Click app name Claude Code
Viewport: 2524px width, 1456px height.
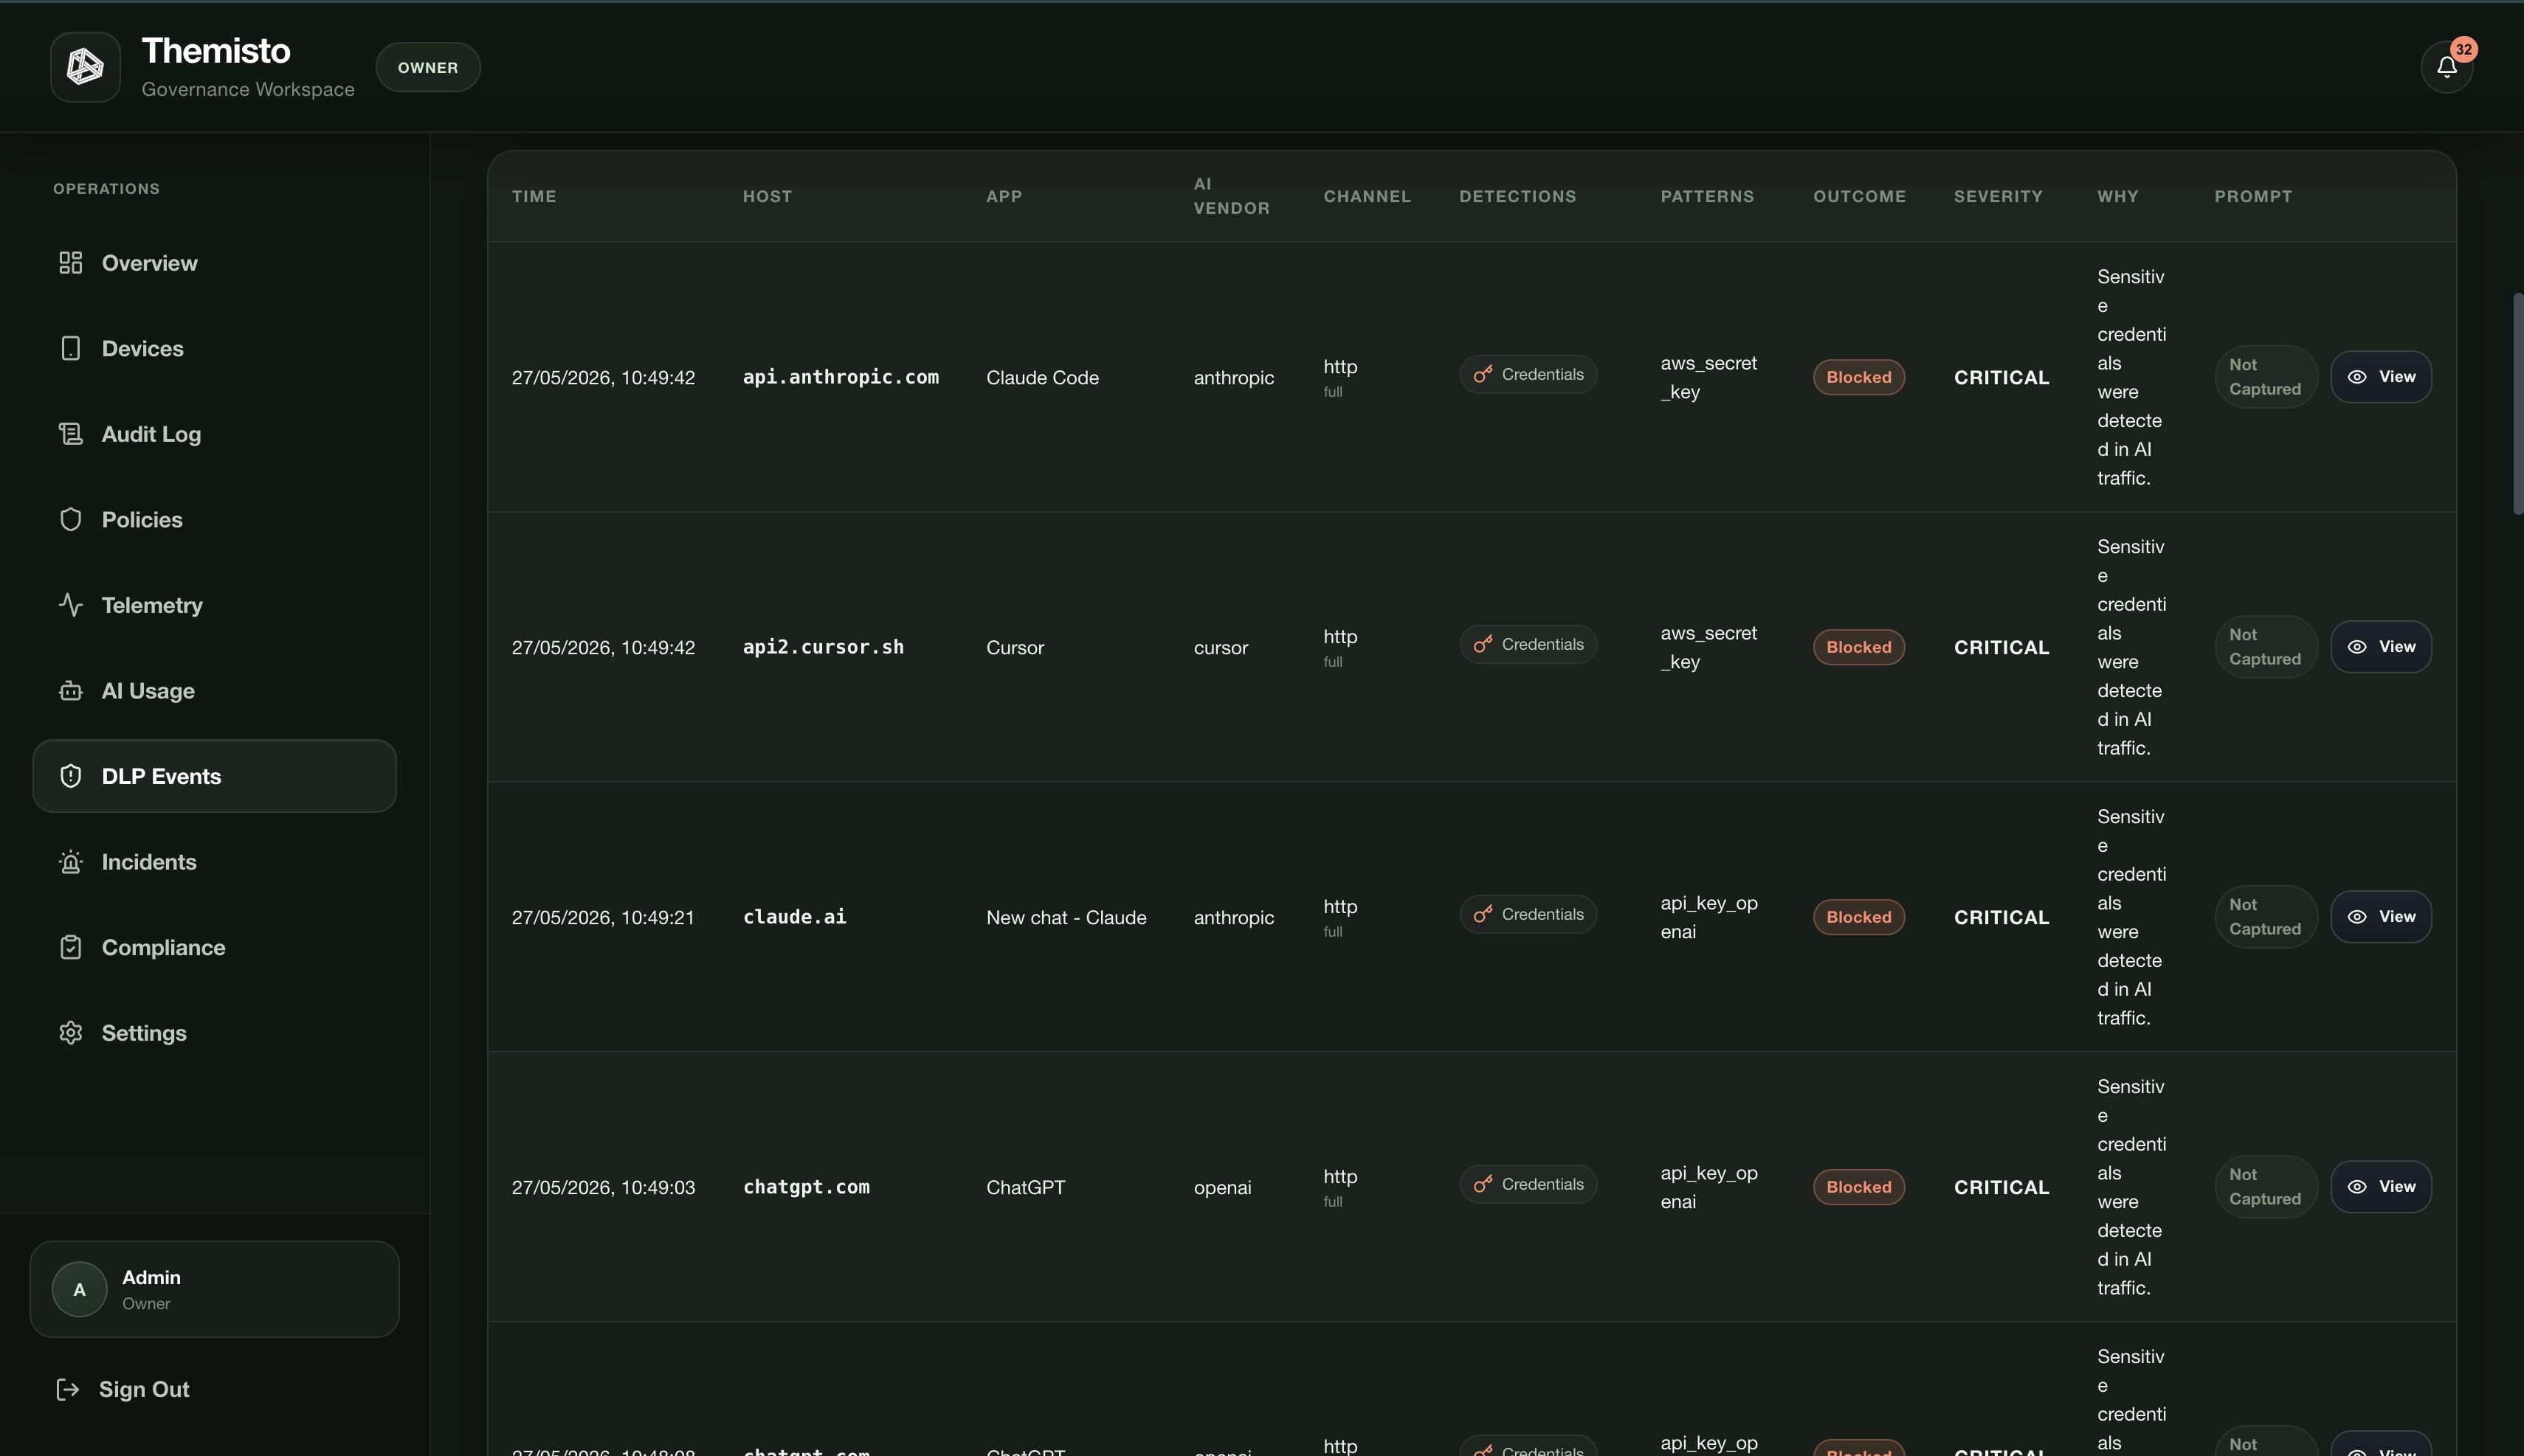[x=1042, y=377]
